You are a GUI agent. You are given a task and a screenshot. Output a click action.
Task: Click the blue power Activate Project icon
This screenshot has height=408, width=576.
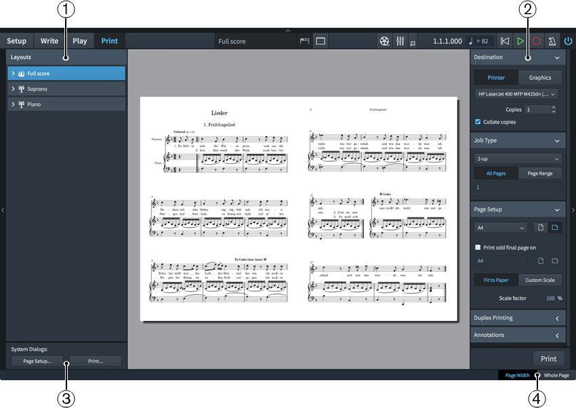coord(568,41)
